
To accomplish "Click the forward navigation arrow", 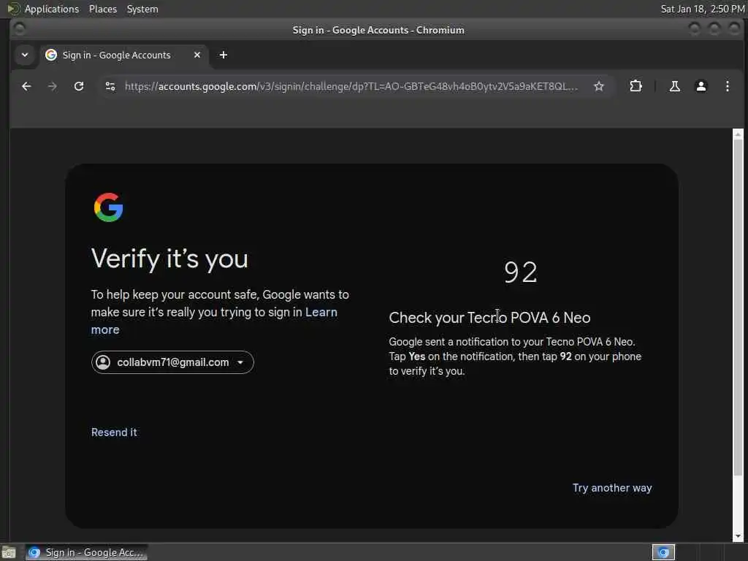I will (53, 86).
